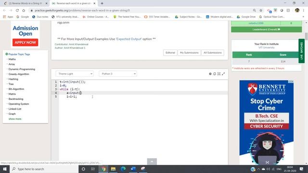This screenshot has width=308, height=173.
Task: Click the Editorial button
Action: (170, 52)
